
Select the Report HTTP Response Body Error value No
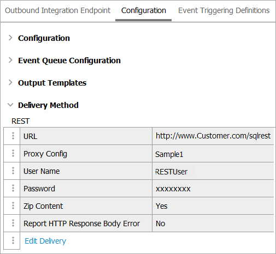(160, 223)
